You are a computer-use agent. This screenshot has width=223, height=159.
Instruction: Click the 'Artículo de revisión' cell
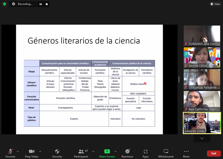(x=84, y=71)
